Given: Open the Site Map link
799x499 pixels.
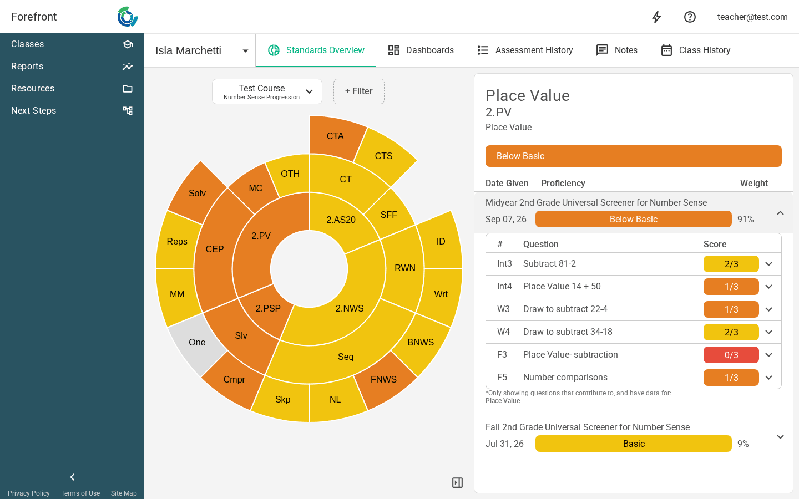Looking at the screenshot, I should pyautogui.click(x=124, y=493).
